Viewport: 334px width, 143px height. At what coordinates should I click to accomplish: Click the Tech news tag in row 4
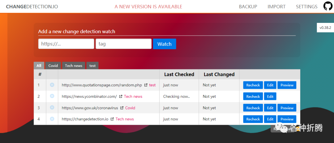(125, 119)
